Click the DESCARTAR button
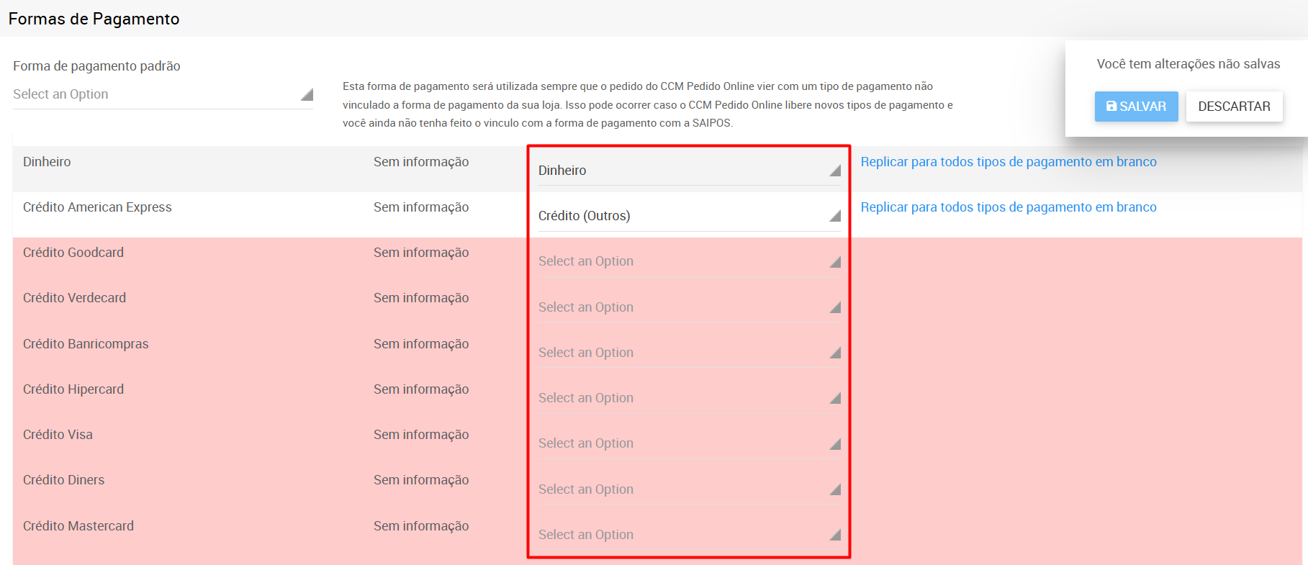1308x565 pixels. (x=1234, y=107)
